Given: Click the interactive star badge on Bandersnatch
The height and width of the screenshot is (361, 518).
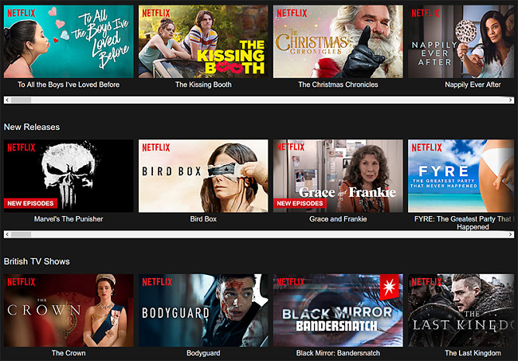Looking at the screenshot, I should (x=389, y=287).
